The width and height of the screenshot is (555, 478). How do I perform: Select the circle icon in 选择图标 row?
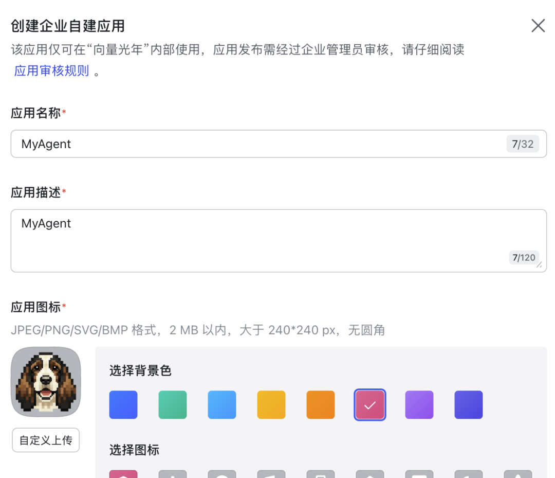click(222, 473)
